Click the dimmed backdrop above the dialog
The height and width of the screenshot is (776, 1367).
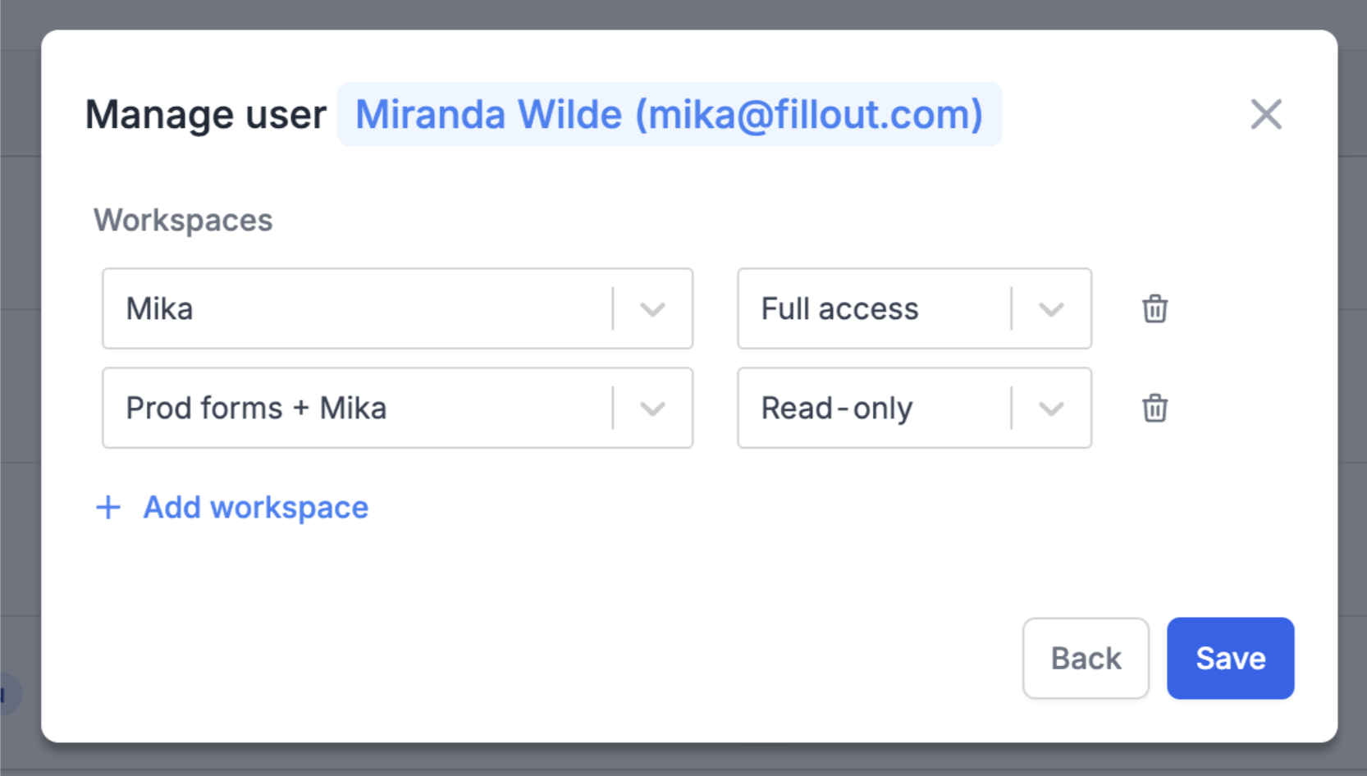(x=683, y=13)
